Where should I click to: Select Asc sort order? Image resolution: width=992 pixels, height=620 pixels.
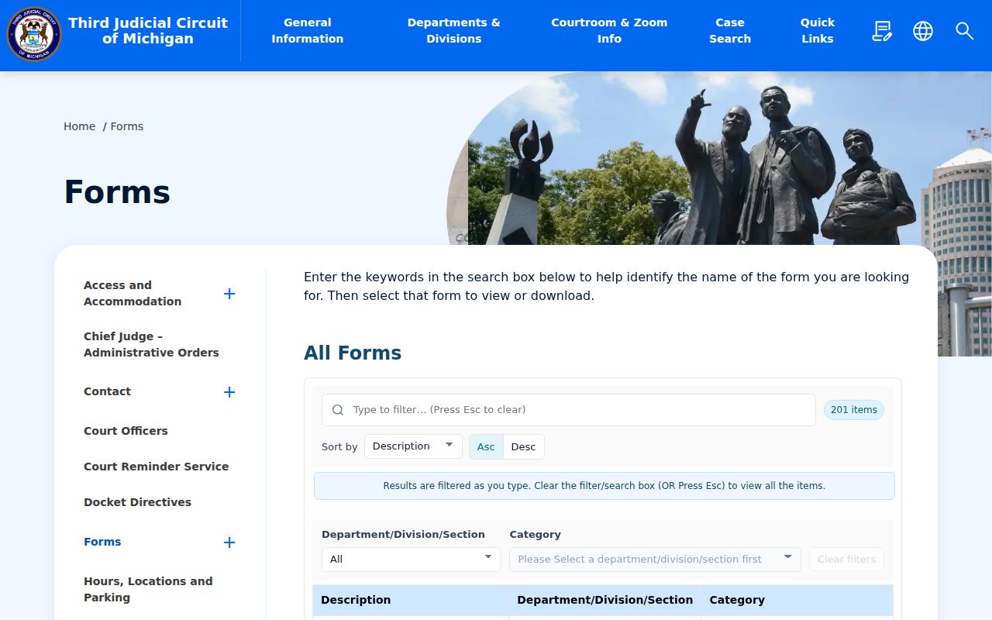click(x=486, y=447)
